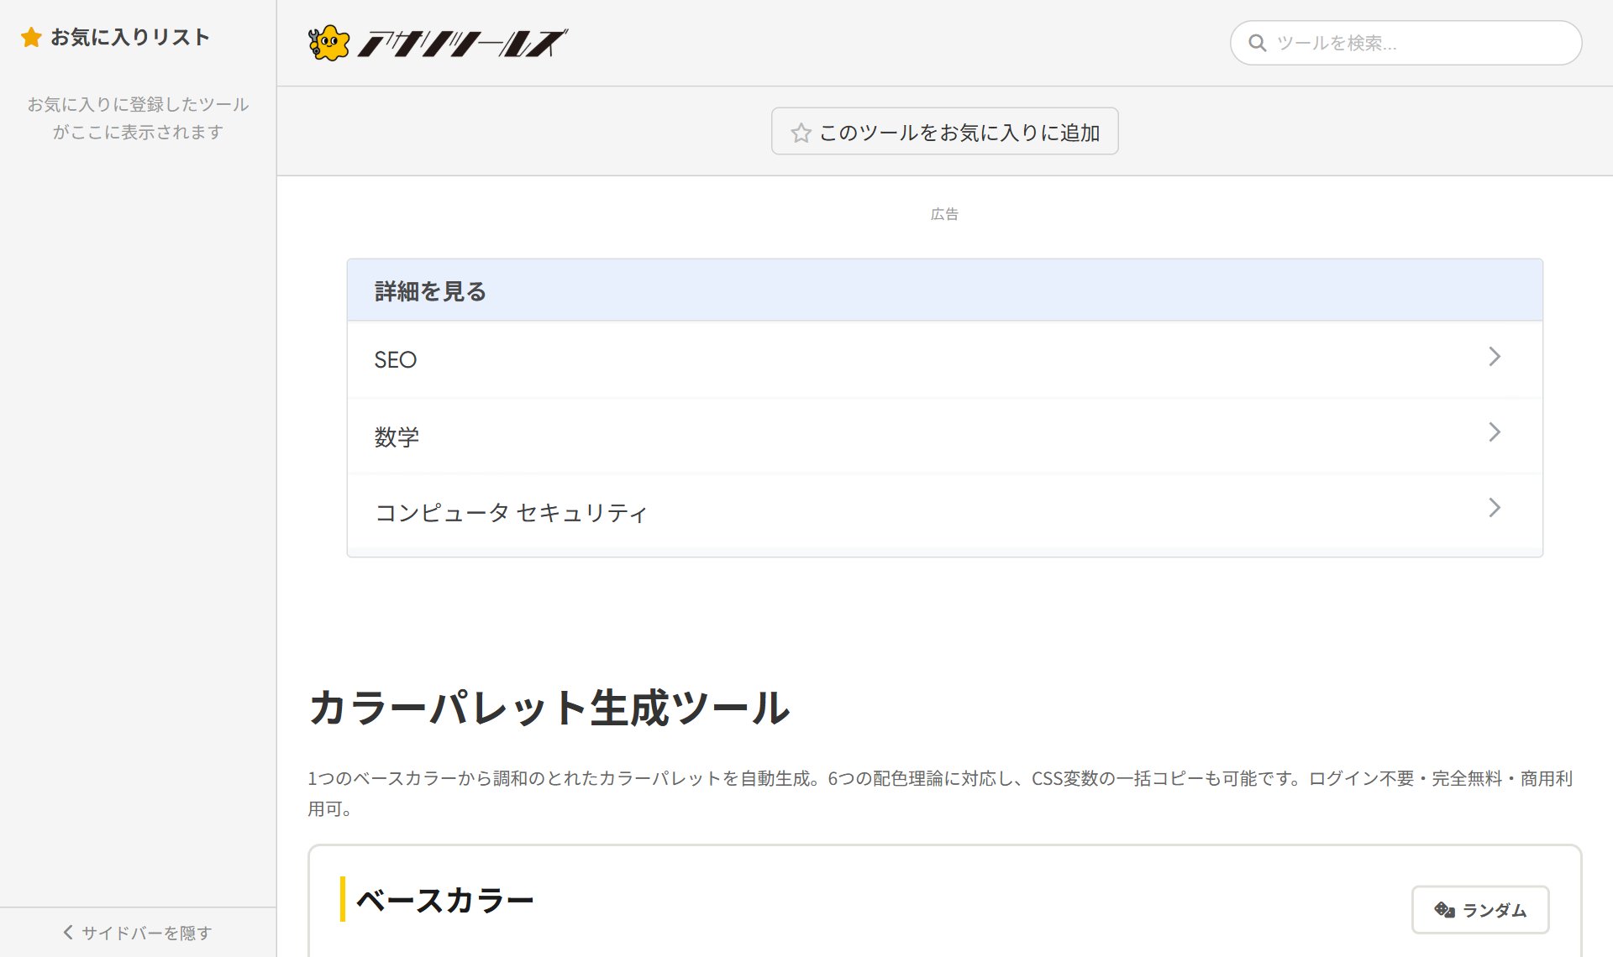Image resolution: width=1613 pixels, height=957 pixels.
Task: Click the ベースカラー section heading
Action: tap(445, 900)
